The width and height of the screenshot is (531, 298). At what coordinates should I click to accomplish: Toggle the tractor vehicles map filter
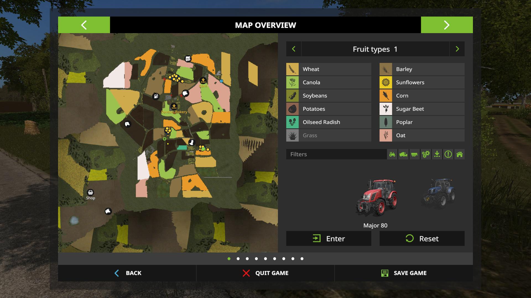coord(392,154)
